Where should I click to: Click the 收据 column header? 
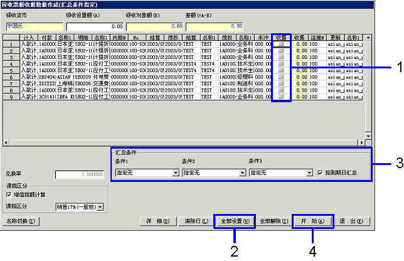pos(282,38)
